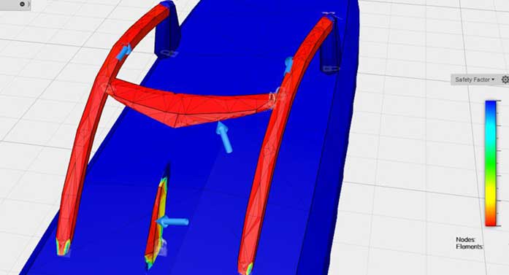Select the horizontal load arrow on center fin

click(x=172, y=222)
